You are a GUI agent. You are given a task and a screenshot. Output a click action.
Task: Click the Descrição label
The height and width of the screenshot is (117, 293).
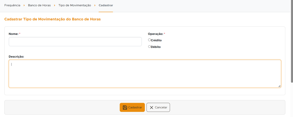[x=16, y=56]
